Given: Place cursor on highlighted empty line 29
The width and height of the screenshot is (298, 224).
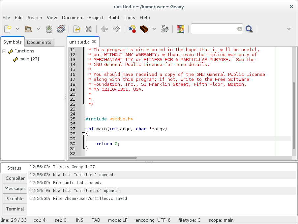Looking at the screenshot, I should point(188,139).
